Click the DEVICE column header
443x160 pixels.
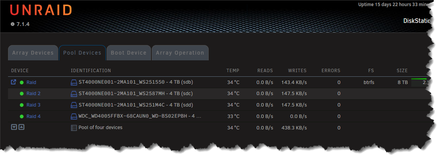20,71
